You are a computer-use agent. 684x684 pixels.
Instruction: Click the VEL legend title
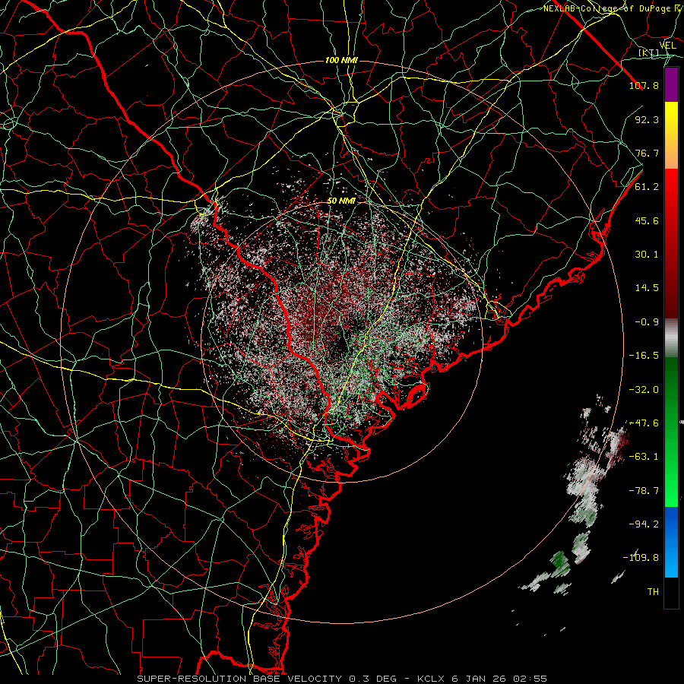(667, 46)
